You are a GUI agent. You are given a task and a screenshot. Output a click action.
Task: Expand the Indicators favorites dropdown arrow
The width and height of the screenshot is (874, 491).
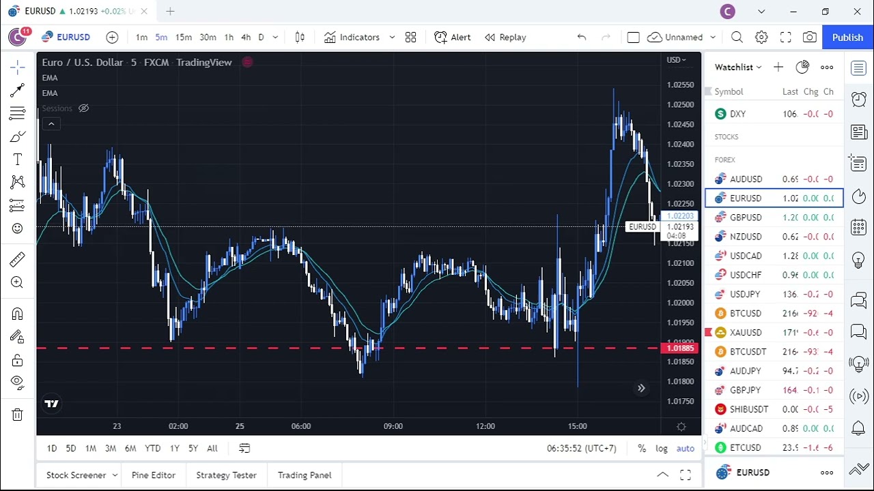tap(392, 38)
